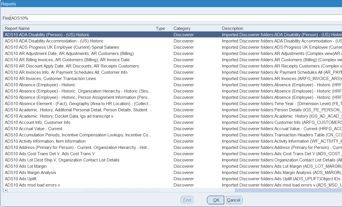The image size is (342, 207).
Task: Click the horizontal scrollbar thumb
Action: coord(121,190)
